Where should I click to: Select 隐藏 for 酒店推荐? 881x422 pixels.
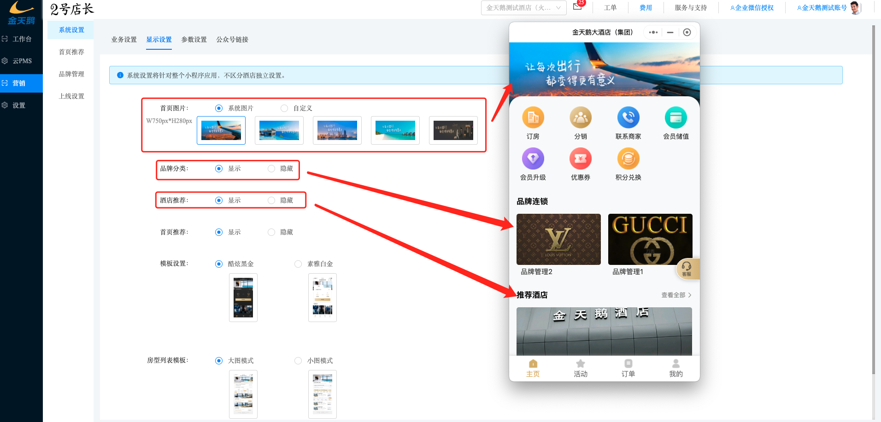[x=271, y=200]
